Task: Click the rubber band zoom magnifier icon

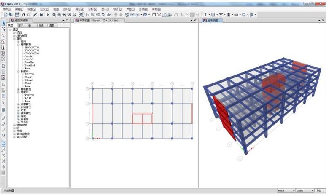Action: tap(54, 15)
